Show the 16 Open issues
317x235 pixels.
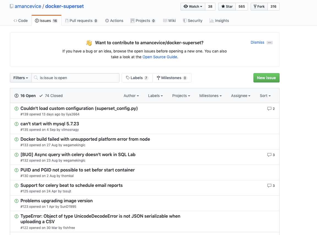(x=25, y=96)
